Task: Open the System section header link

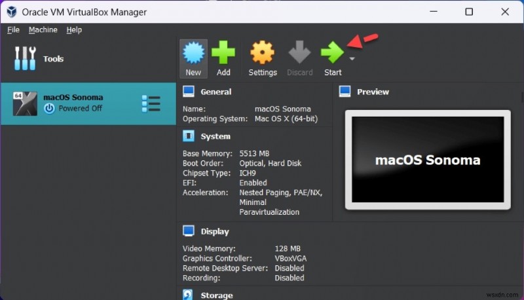Action: tap(215, 136)
